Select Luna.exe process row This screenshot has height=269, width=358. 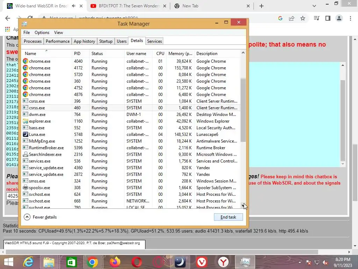[x=131, y=134]
